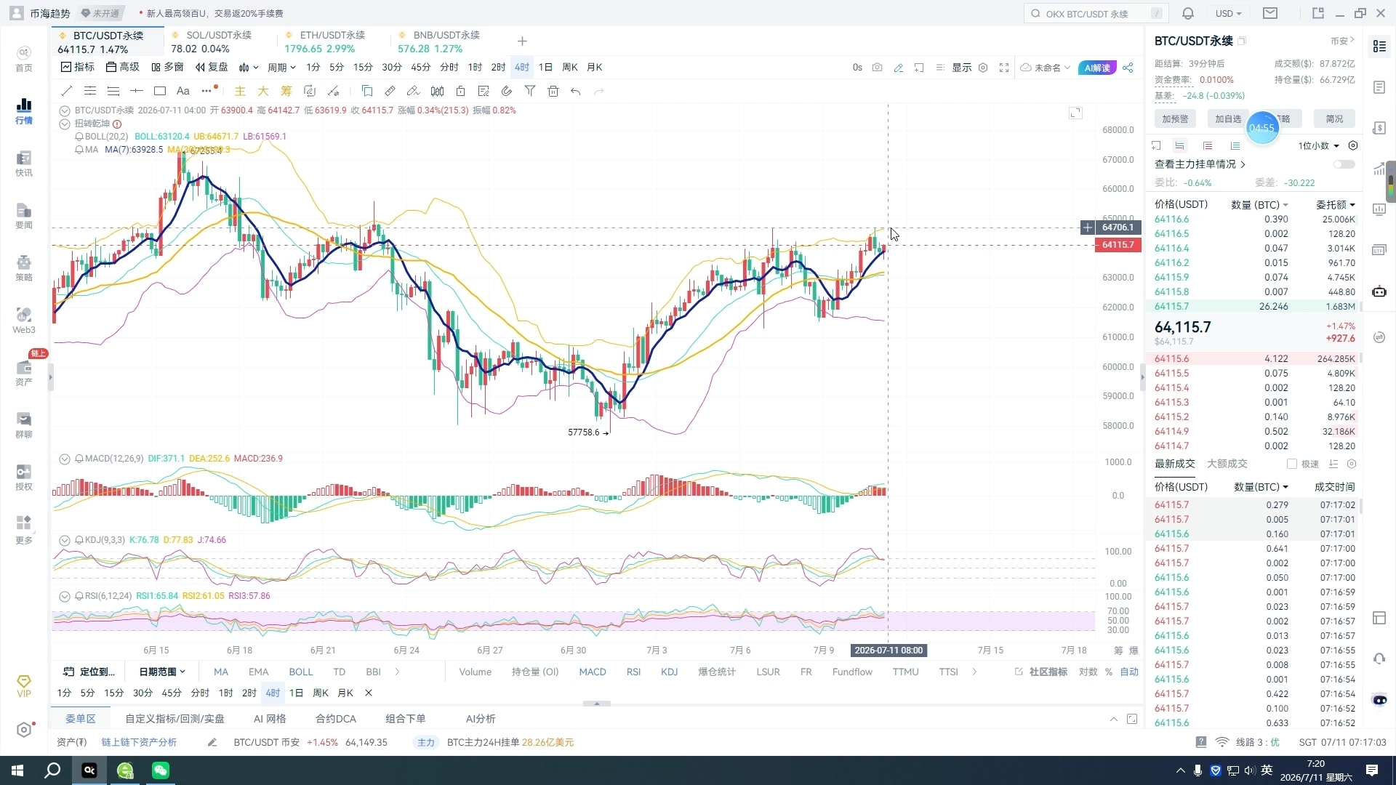1396x785 pixels.
Task: Click the 简况 overview button
Action: point(1335,119)
